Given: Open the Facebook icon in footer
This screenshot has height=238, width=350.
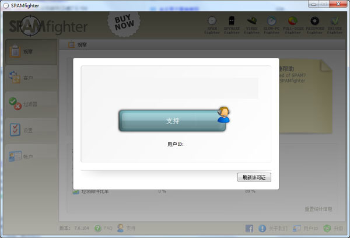Looking at the screenshot, I should [249, 229].
